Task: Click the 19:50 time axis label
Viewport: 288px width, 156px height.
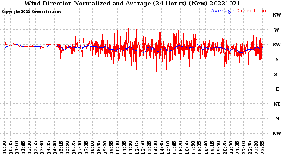Action: 218,148
